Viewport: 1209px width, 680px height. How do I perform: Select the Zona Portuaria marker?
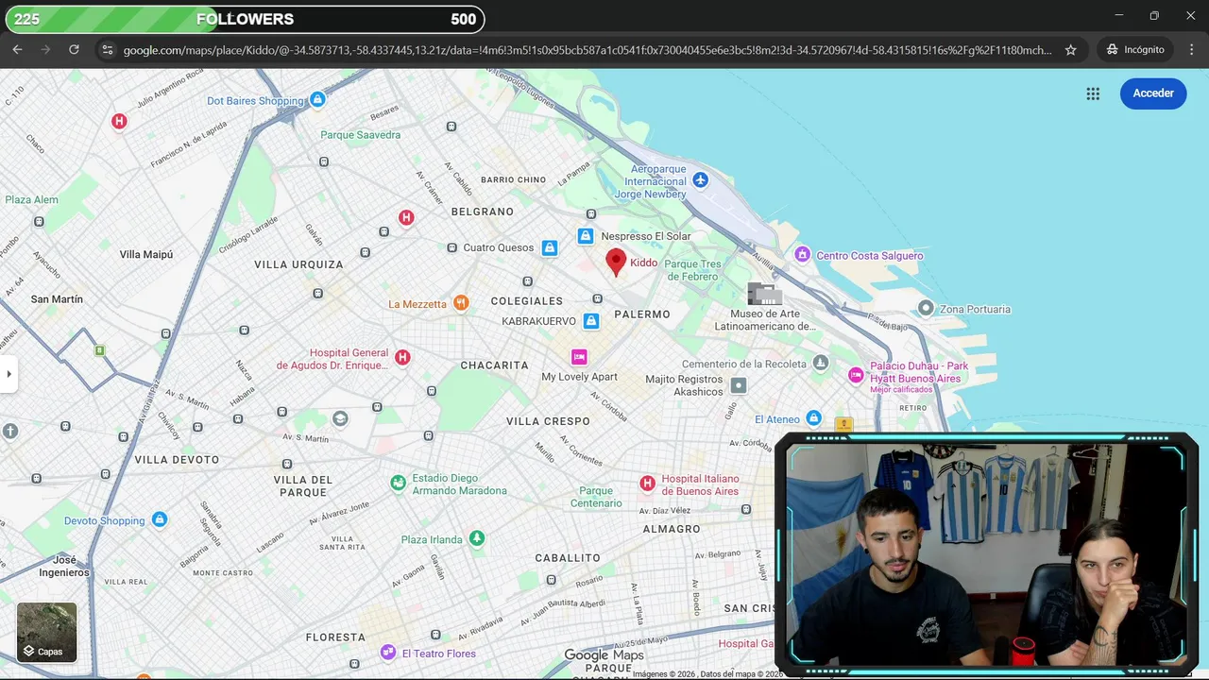[927, 308]
